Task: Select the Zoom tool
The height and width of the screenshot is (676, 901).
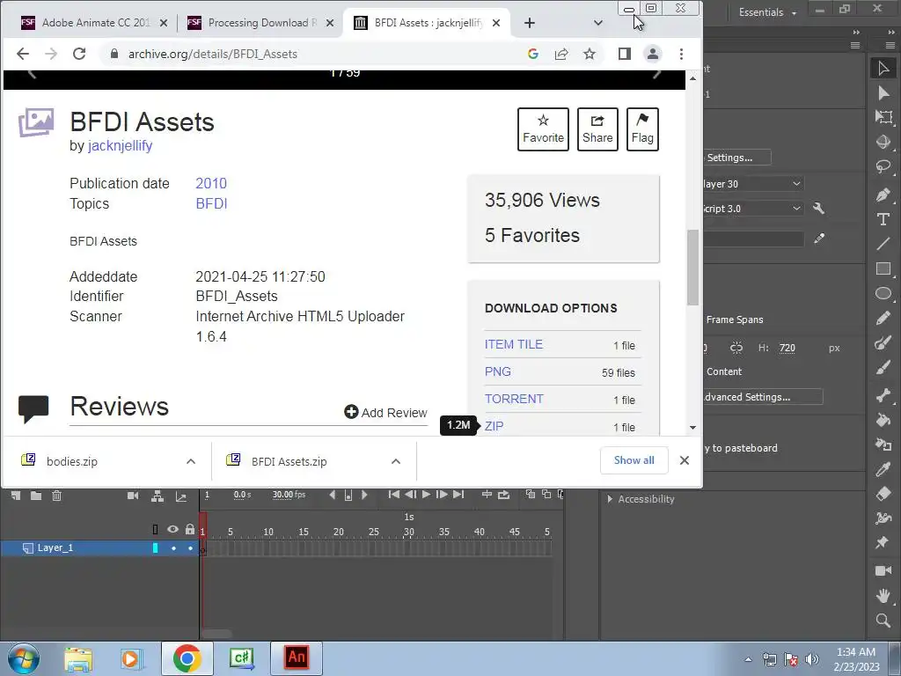Action: coord(883,620)
